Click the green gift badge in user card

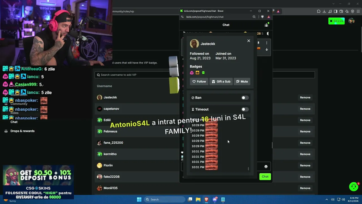coord(203,73)
